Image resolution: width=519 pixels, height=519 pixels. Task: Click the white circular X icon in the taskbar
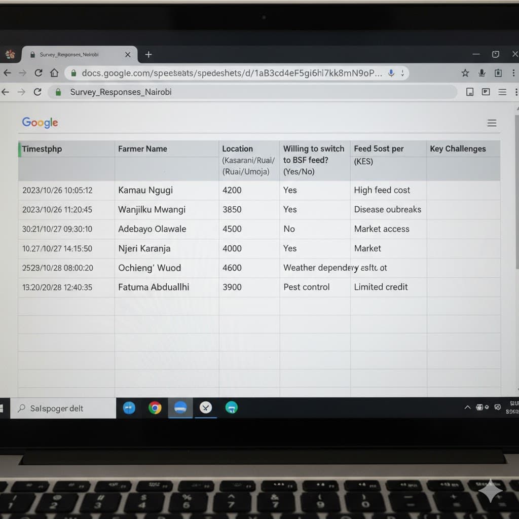click(x=206, y=407)
